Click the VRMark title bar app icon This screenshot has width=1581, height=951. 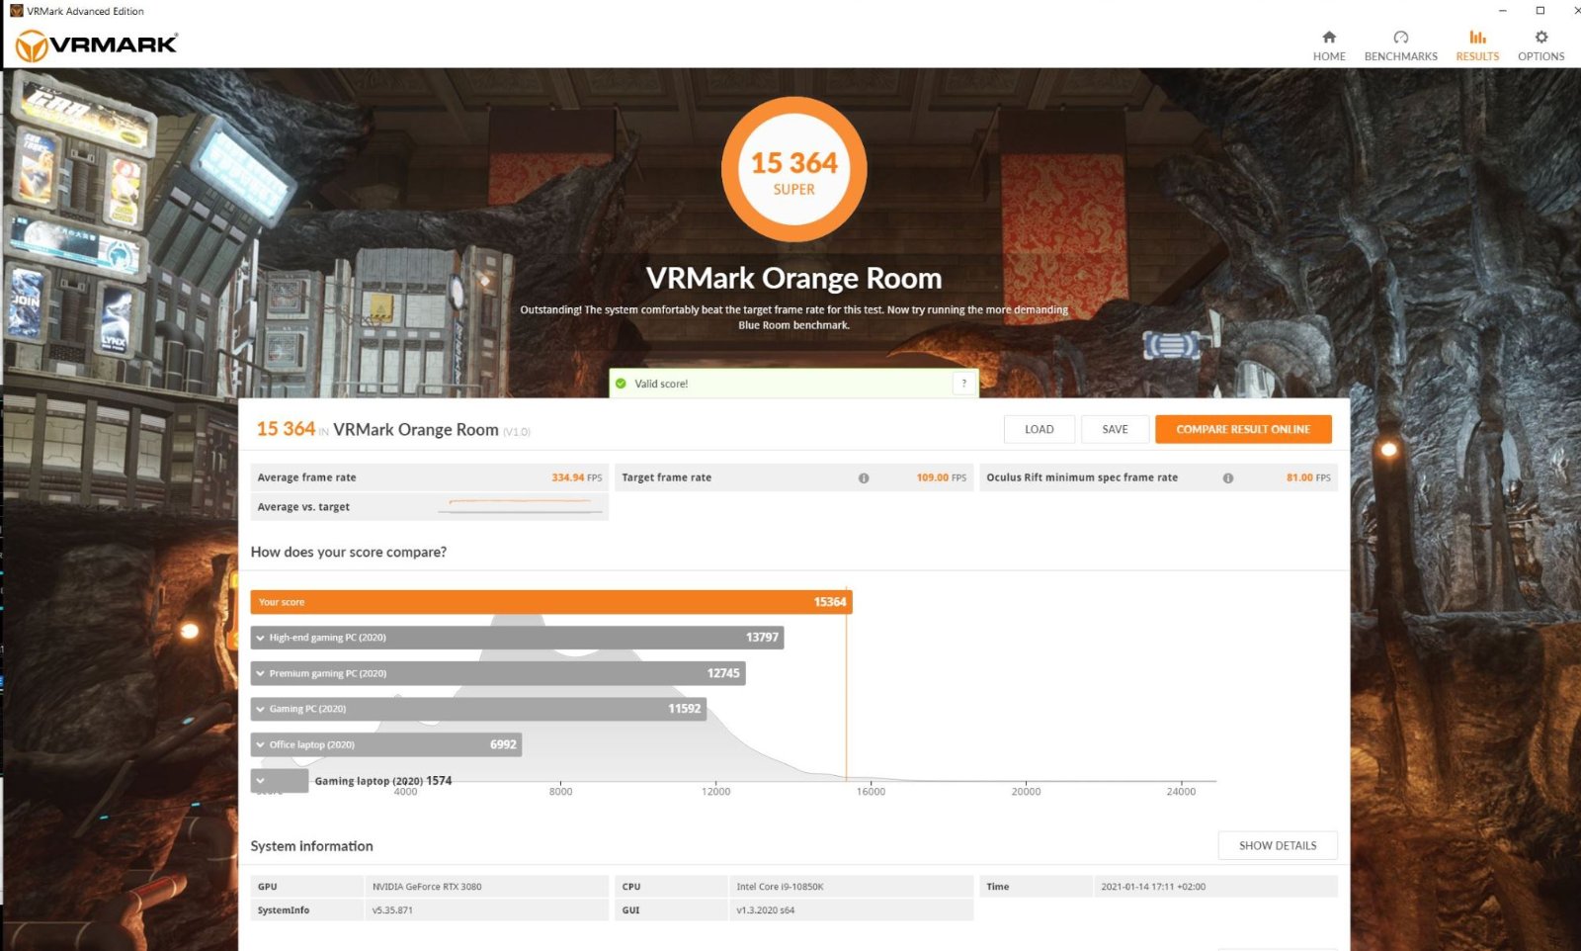pos(16,11)
